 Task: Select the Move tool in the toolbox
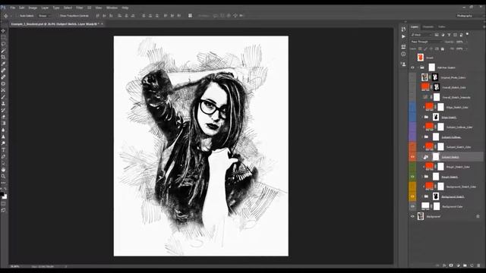tap(3, 30)
